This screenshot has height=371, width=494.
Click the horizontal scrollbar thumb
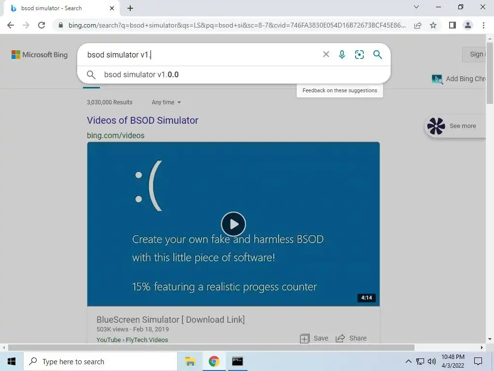(211, 347)
